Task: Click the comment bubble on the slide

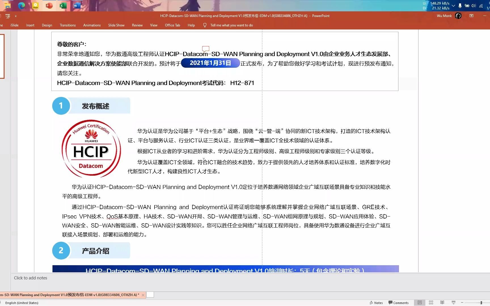Action: tap(206, 49)
